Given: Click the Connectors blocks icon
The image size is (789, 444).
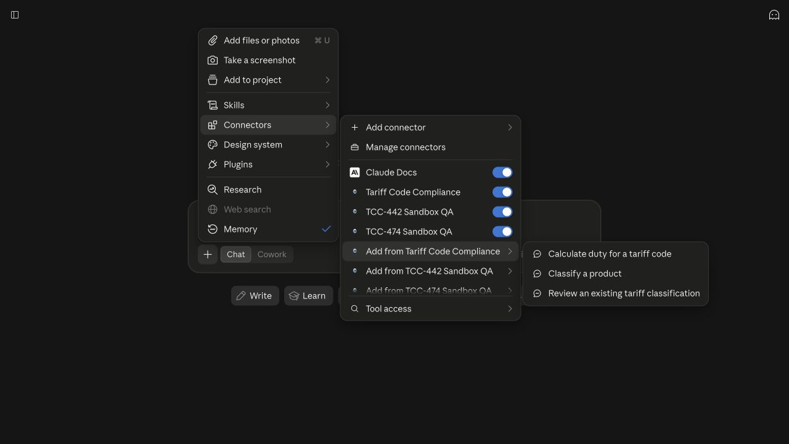Looking at the screenshot, I should click(x=213, y=125).
